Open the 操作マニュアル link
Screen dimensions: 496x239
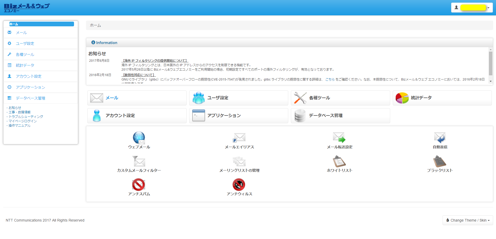[x=20, y=125]
